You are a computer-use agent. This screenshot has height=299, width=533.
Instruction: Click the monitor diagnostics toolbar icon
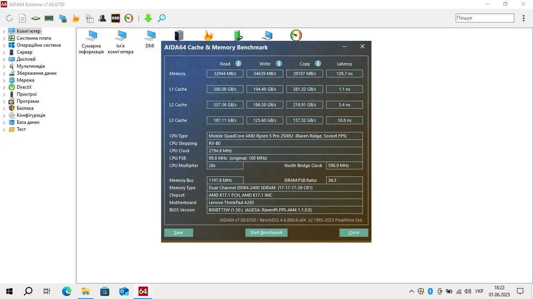click(x=62, y=18)
